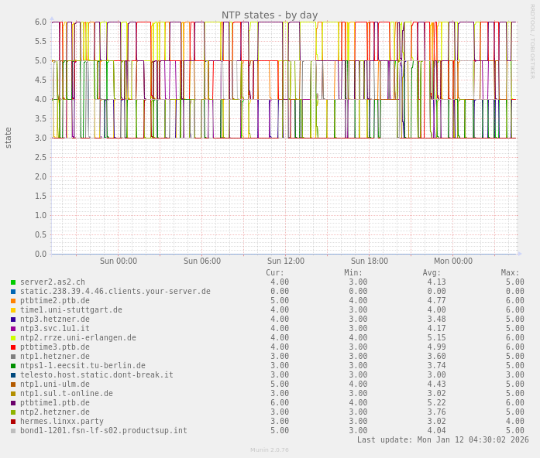540x458 pixels.
Task: Click the "Mon 00:00" time axis label
Action: [453, 261]
